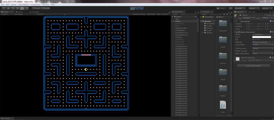The image size is (274, 120).
Task: Toggle Mute Audio in Game view
Action: [x=151, y=14]
